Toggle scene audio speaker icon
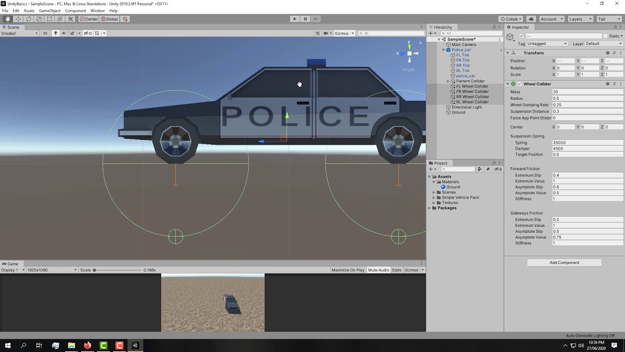Image resolution: width=625 pixels, height=352 pixels. (63, 33)
